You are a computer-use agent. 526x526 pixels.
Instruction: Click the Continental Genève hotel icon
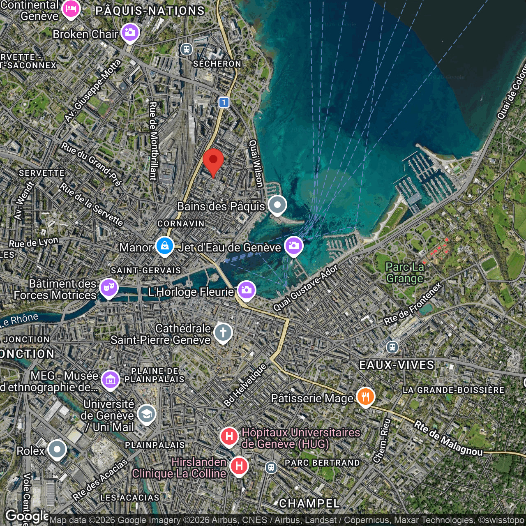click(71, 9)
